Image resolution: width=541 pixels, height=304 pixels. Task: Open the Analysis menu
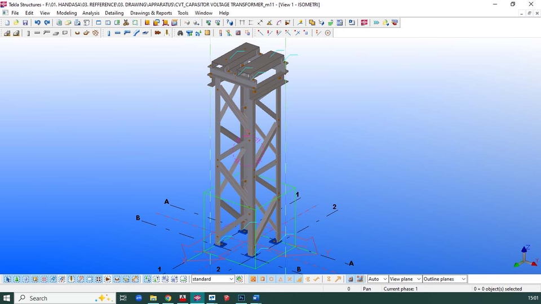click(91, 13)
